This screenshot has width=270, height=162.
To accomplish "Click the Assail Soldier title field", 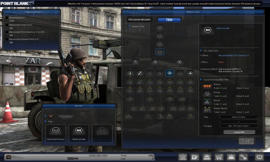I will (x=239, y=117).
